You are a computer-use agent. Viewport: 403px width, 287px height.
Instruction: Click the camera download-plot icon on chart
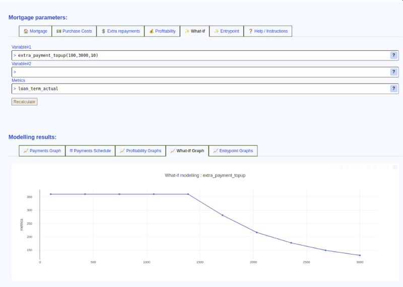pos(333,167)
